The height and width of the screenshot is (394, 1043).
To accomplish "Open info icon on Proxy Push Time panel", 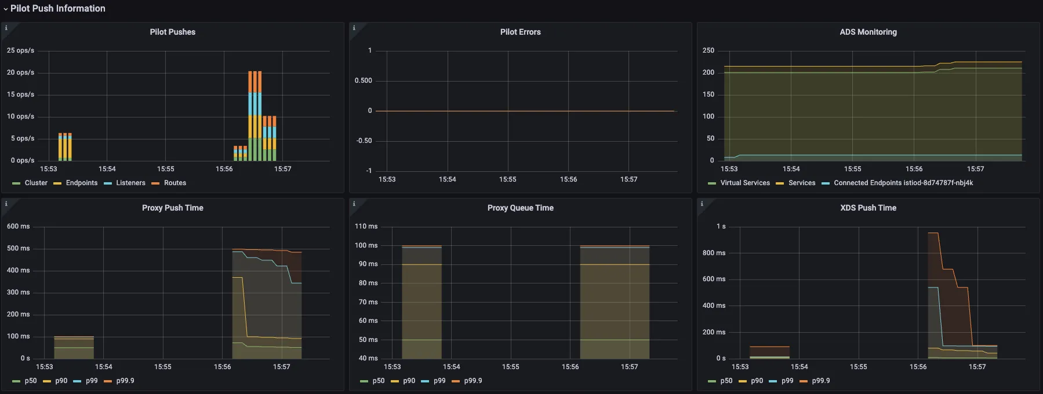I will pyautogui.click(x=6, y=204).
